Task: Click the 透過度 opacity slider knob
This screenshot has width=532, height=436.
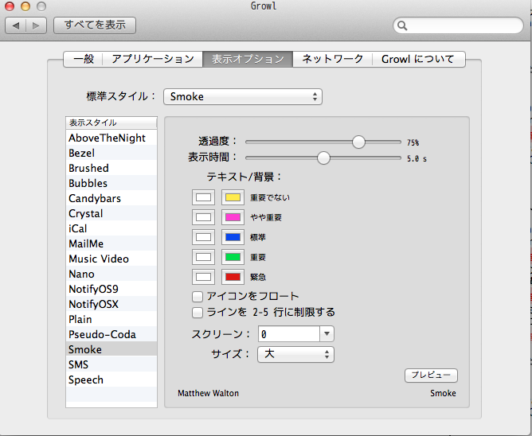Action: coord(358,142)
